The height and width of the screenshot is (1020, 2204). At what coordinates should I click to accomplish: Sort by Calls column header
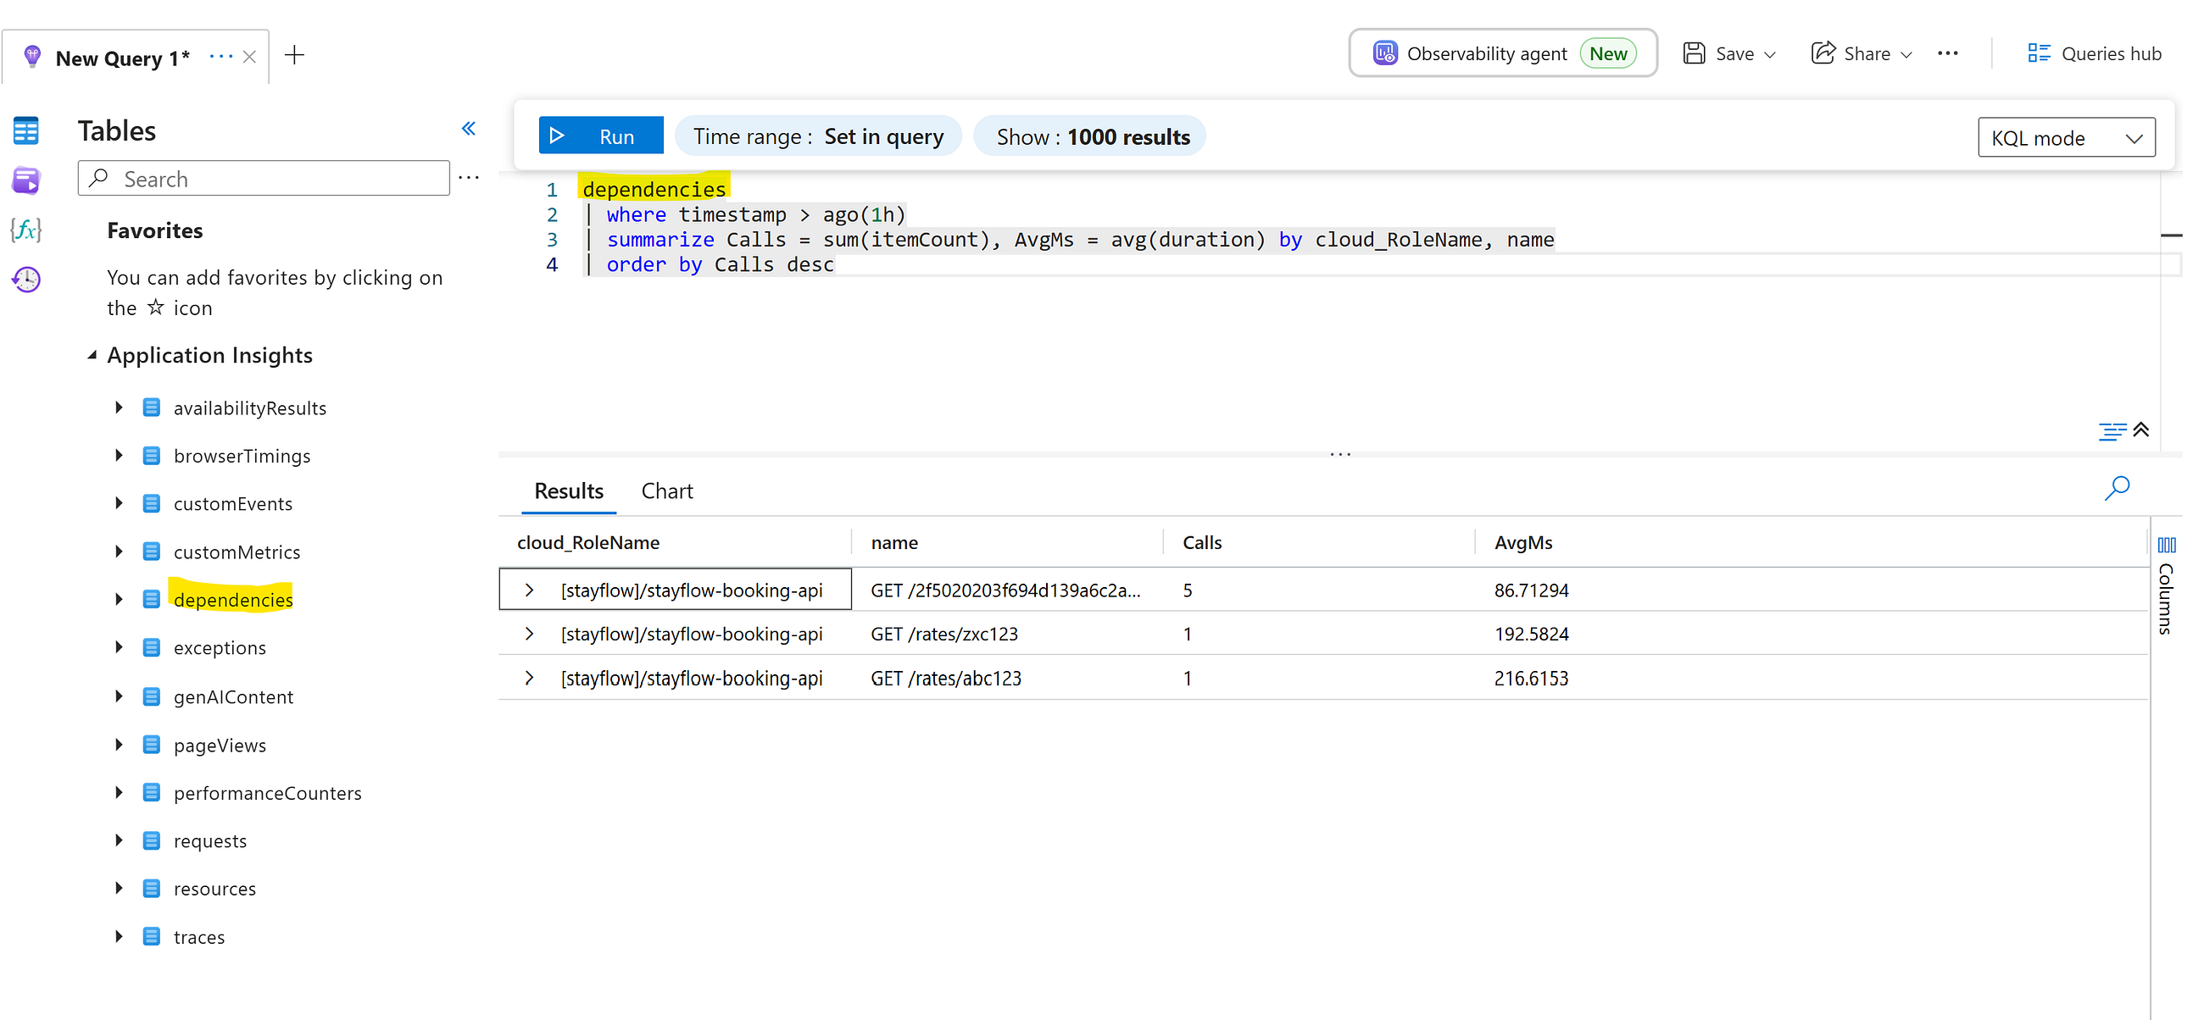click(x=1201, y=542)
